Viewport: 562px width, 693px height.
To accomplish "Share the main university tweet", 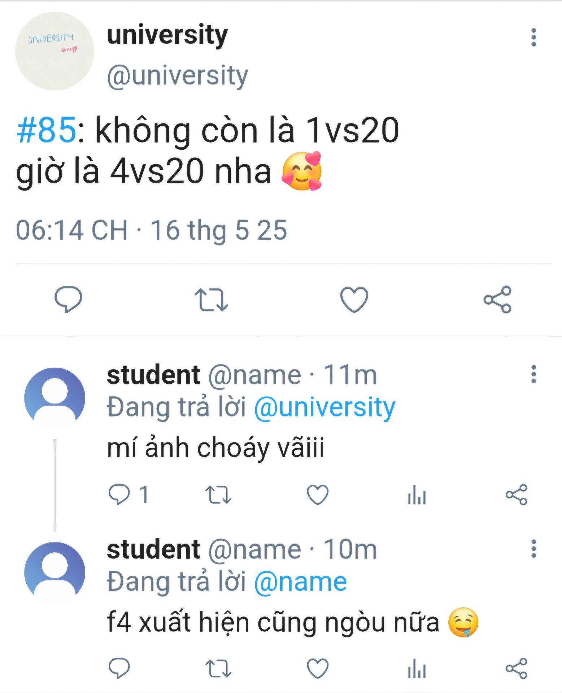I will (497, 299).
